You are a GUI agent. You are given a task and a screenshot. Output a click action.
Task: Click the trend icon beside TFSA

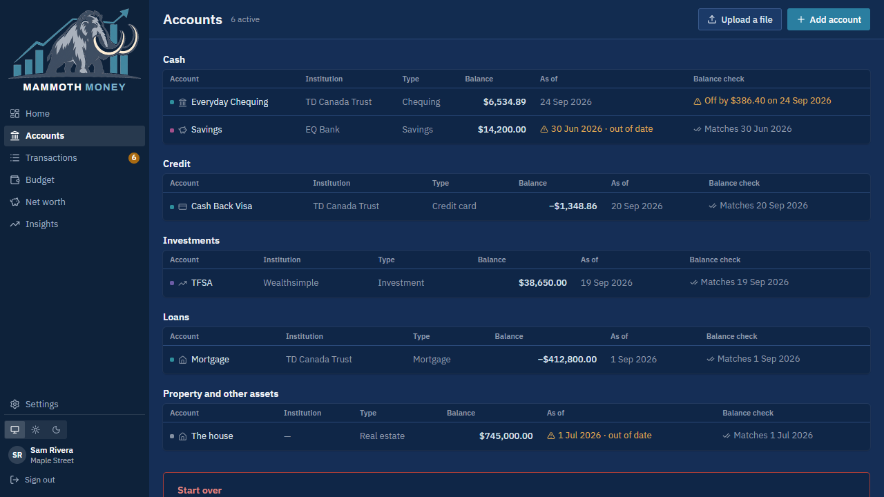(x=182, y=283)
